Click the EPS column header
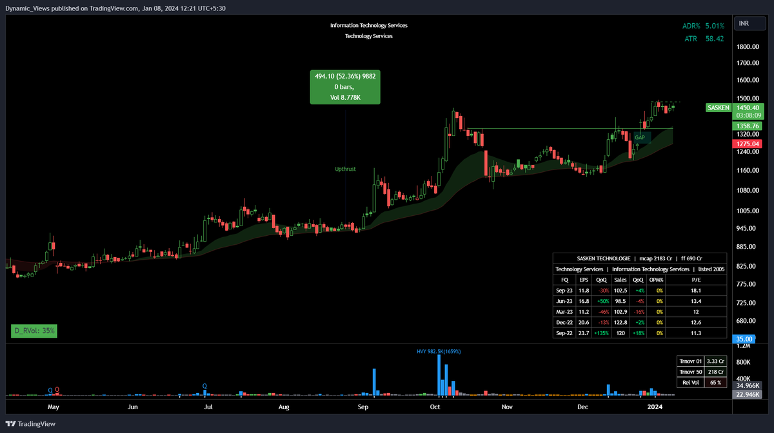The image size is (774, 433). coord(584,280)
